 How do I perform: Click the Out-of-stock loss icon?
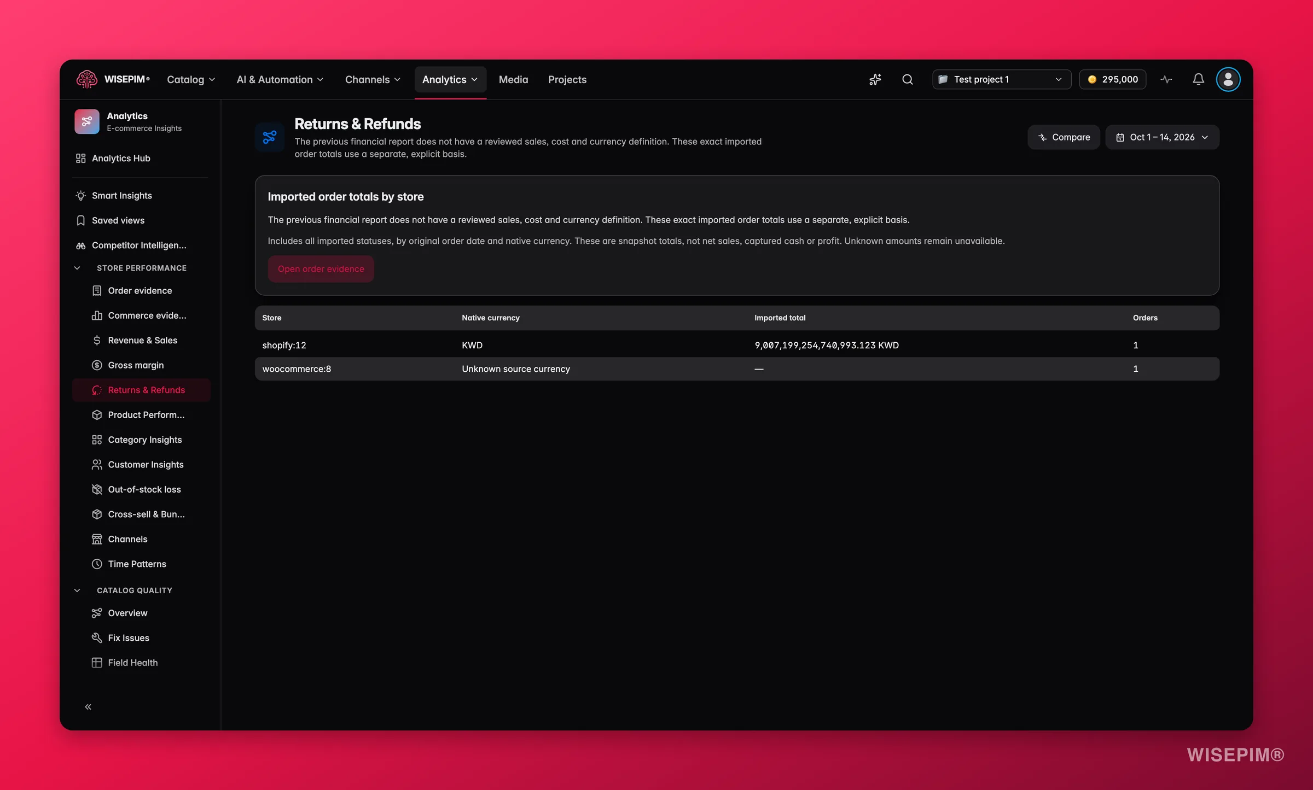coord(97,489)
